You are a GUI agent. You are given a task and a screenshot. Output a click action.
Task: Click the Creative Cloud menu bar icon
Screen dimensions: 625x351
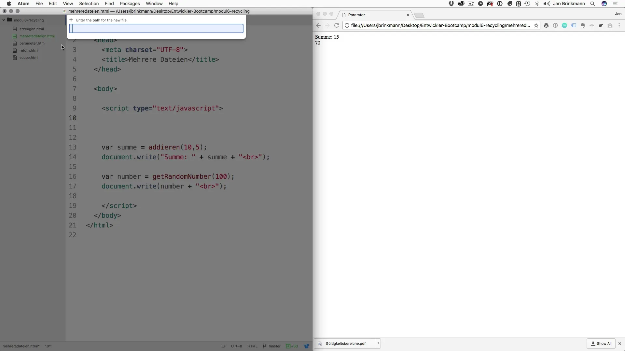461,4
